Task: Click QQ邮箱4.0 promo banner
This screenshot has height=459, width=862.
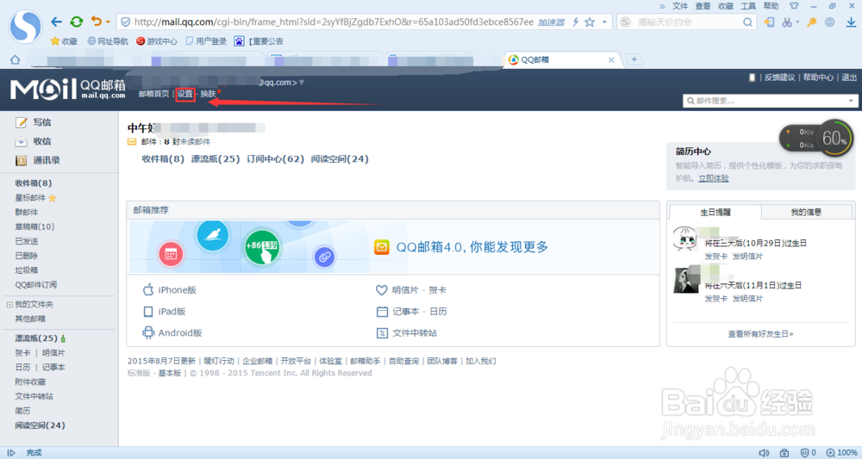Action: pos(394,246)
